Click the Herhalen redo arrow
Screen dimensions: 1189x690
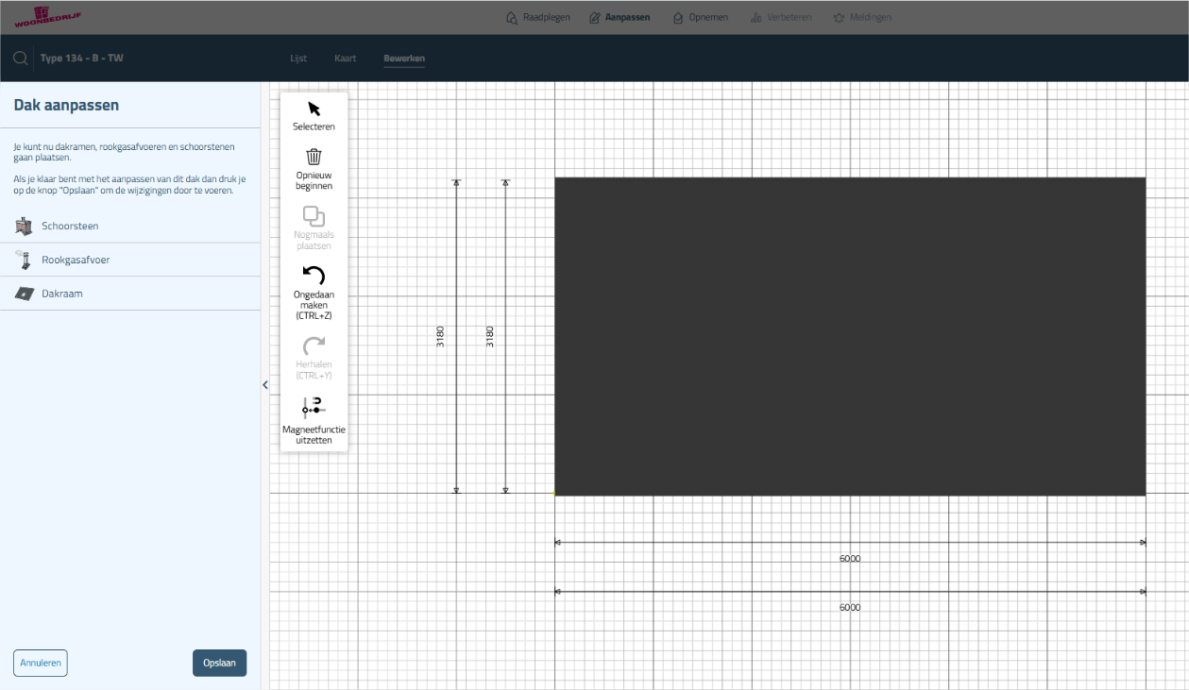pos(314,346)
